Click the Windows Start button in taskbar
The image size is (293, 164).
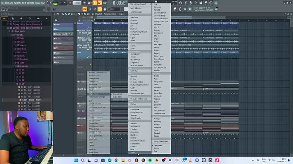coord(76,160)
